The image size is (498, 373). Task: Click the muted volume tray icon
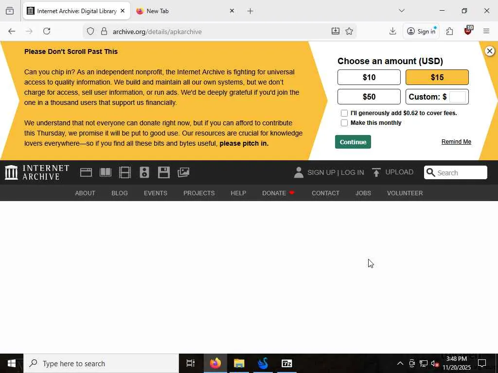[x=435, y=363]
